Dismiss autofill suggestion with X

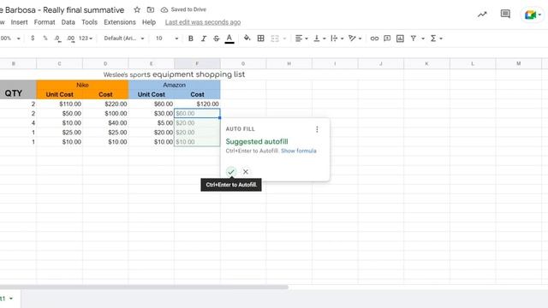(x=246, y=172)
